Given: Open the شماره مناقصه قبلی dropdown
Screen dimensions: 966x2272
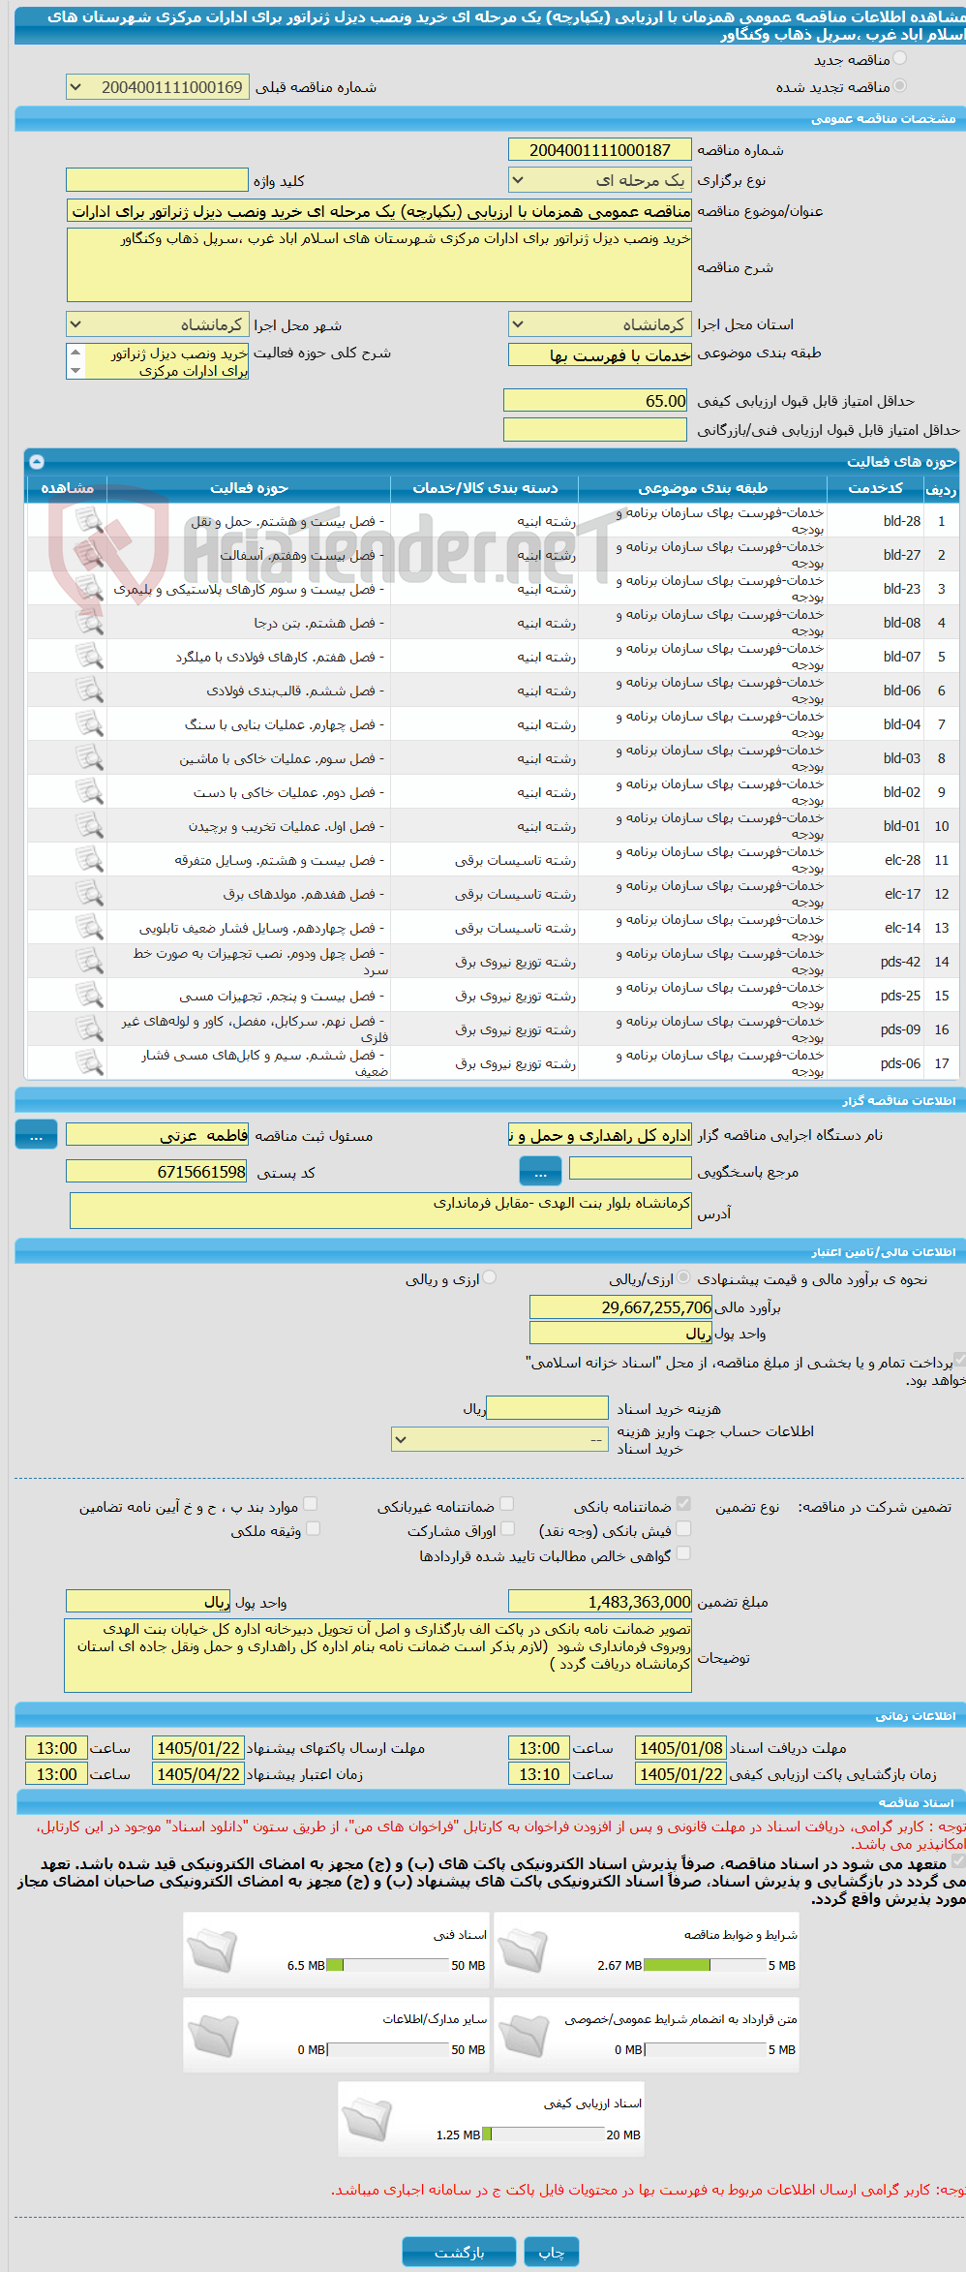Looking at the screenshot, I should [x=158, y=87].
